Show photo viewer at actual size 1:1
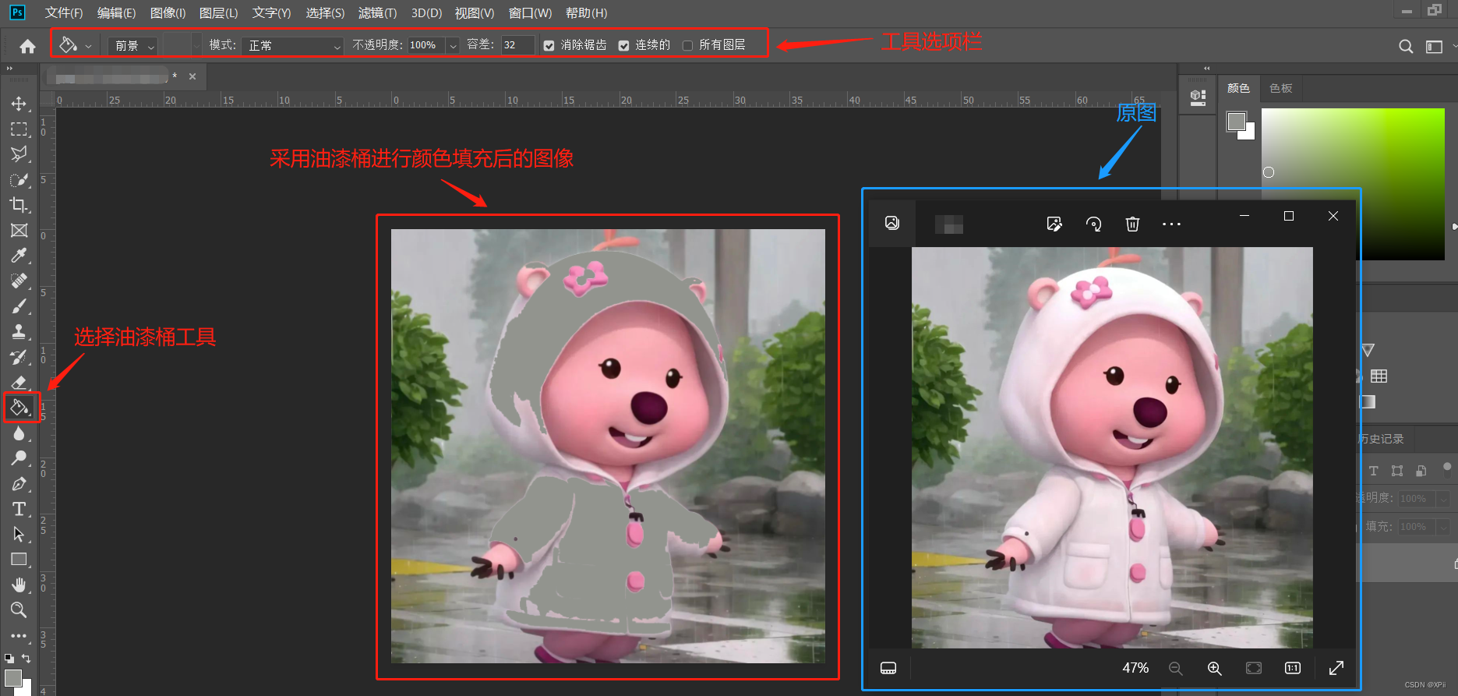 [1292, 668]
